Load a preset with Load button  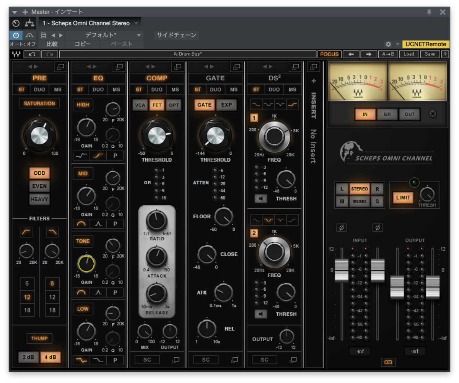coord(409,54)
